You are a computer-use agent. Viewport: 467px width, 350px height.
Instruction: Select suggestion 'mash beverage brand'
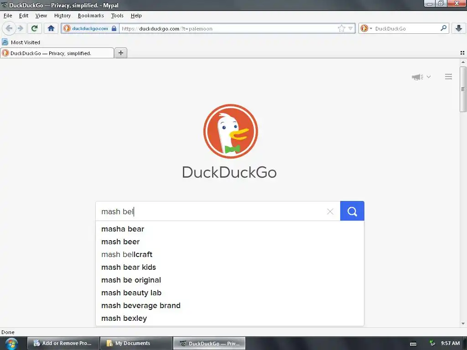(x=230, y=306)
